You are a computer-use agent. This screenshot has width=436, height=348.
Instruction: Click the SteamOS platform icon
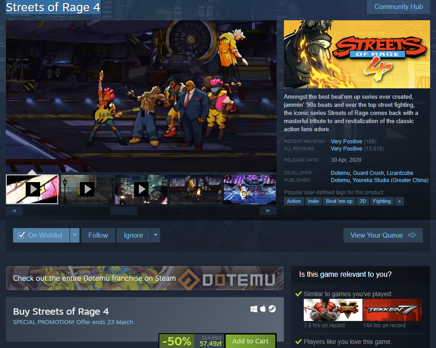[x=272, y=309]
